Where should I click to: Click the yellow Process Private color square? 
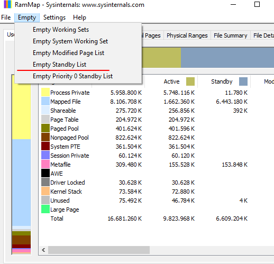[x=45, y=93]
